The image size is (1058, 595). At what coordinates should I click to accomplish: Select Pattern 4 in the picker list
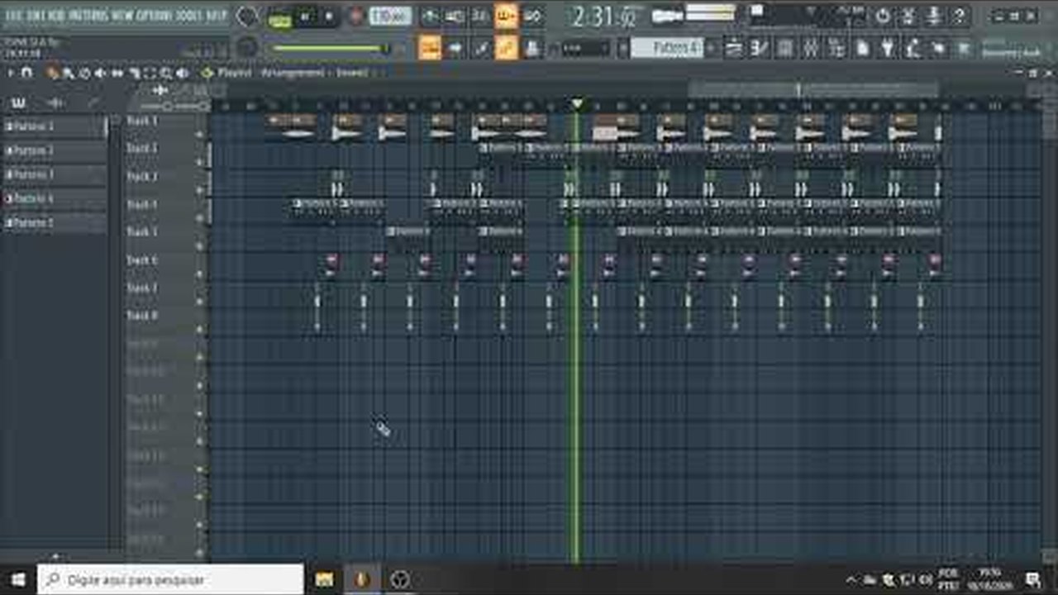point(55,198)
